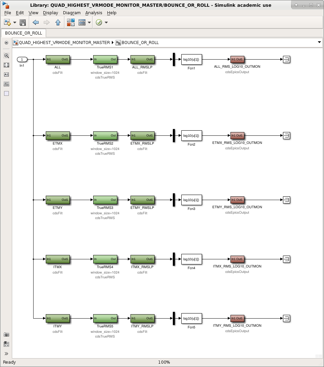
Task: Open the Library Browser icon
Action: click(71, 22)
